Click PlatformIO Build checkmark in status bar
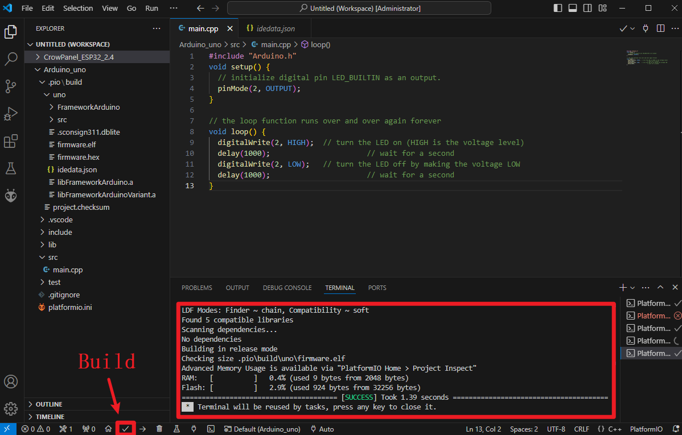The image size is (682, 435). 125,429
